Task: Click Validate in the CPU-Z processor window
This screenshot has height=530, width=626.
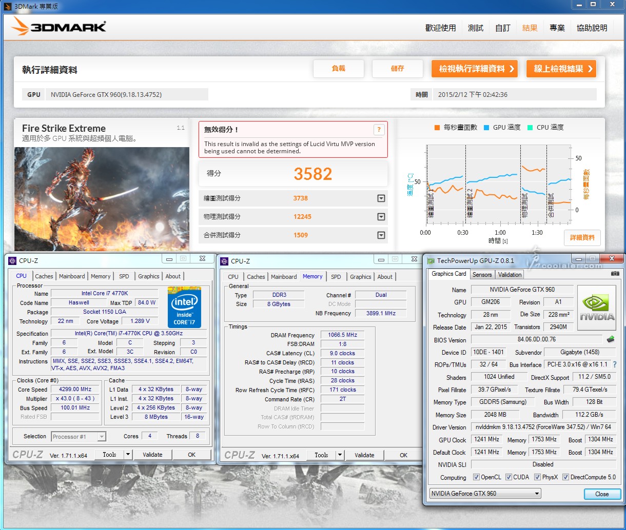Action: click(x=152, y=455)
